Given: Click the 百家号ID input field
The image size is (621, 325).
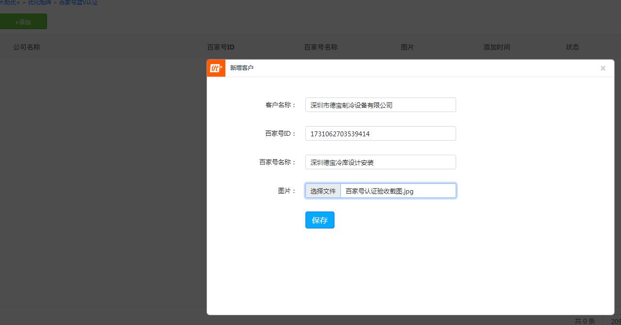Looking at the screenshot, I should (381, 133).
